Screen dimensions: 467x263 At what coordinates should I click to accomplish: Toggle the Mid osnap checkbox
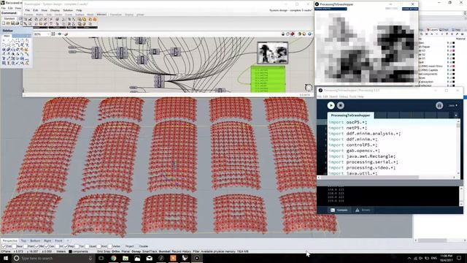(x=37, y=246)
